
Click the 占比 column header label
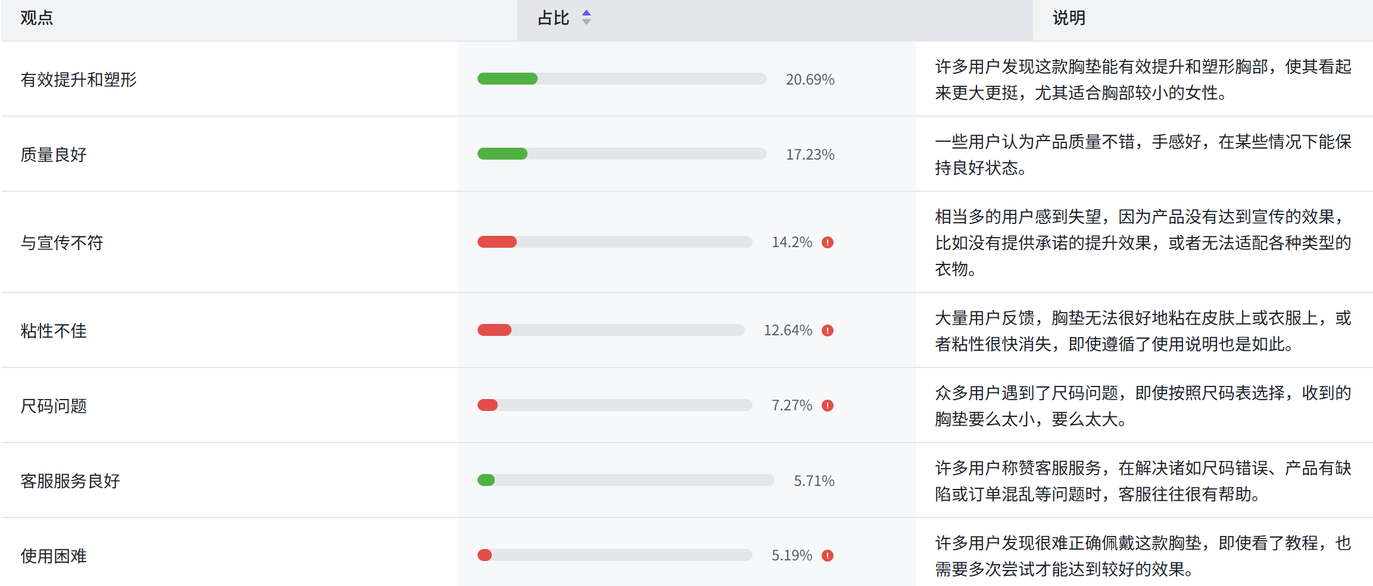[x=554, y=18]
